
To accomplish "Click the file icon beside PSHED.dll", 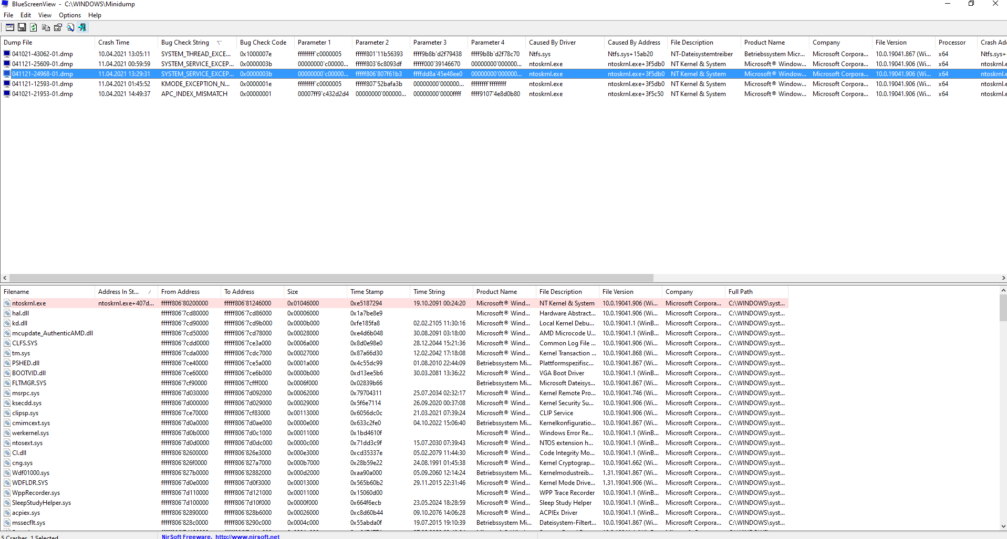I will click(7, 363).
